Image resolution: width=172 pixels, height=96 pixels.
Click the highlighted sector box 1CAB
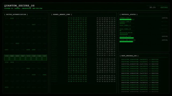(x=39, y=58)
